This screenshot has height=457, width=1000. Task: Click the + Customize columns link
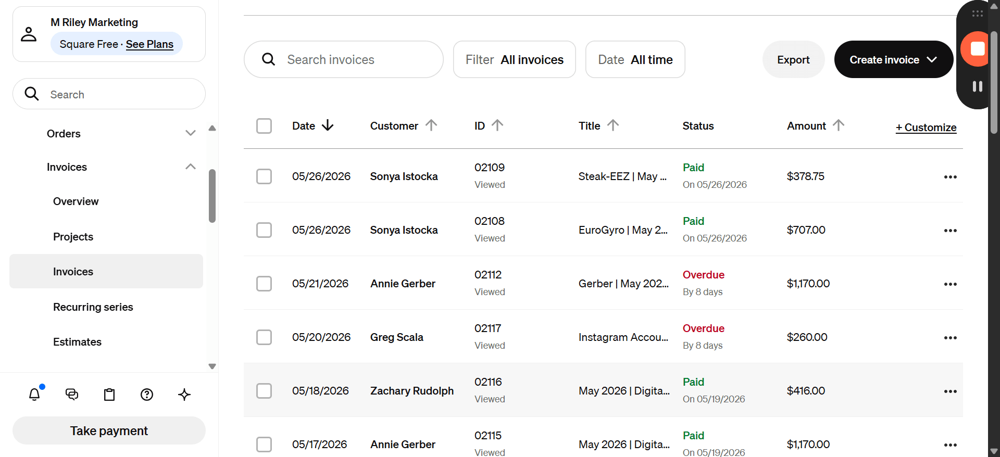click(926, 128)
